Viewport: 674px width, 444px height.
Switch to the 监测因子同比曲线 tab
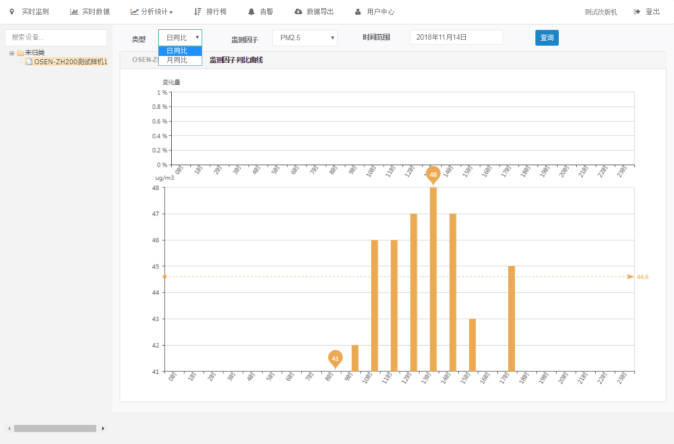point(236,60)
